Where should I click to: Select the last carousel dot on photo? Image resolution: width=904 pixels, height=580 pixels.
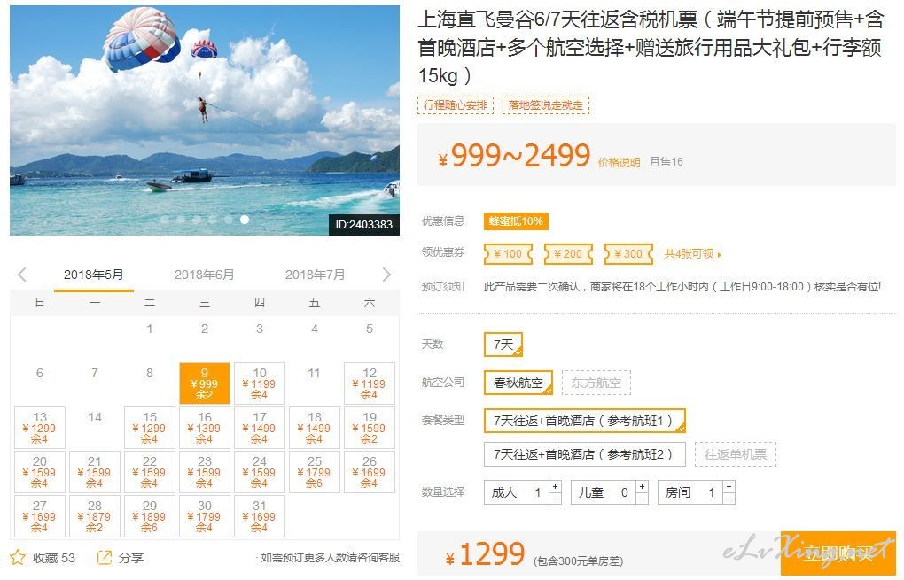[x=245, y=220]
